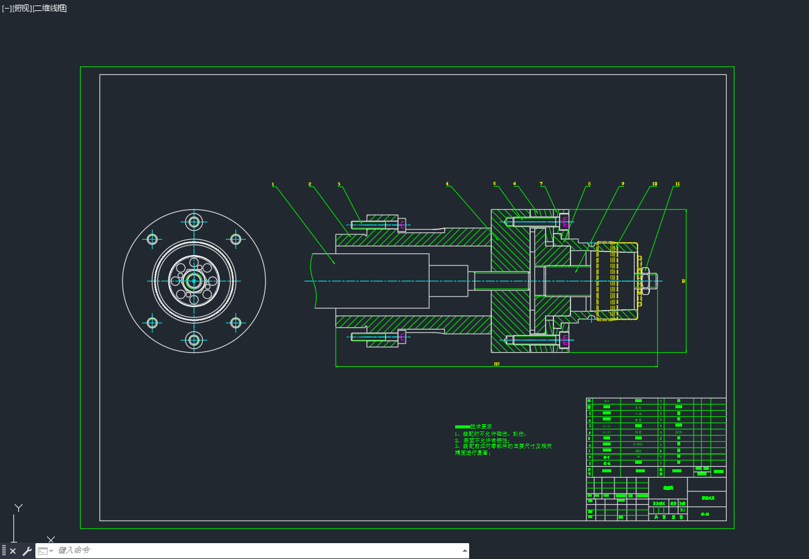Screen dimensions: 809x559
Task: Select the note text 精度进行复查
Action: 473,453
